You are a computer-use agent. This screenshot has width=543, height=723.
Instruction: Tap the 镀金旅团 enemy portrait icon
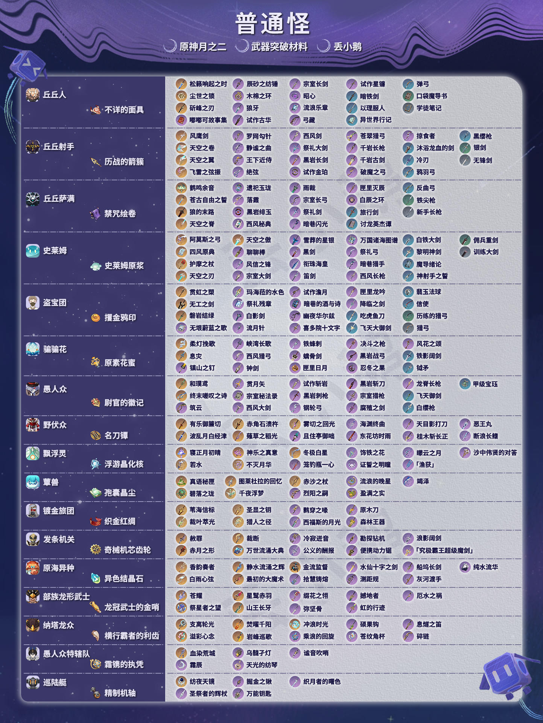pyautogui.click(x=33, y=511)
